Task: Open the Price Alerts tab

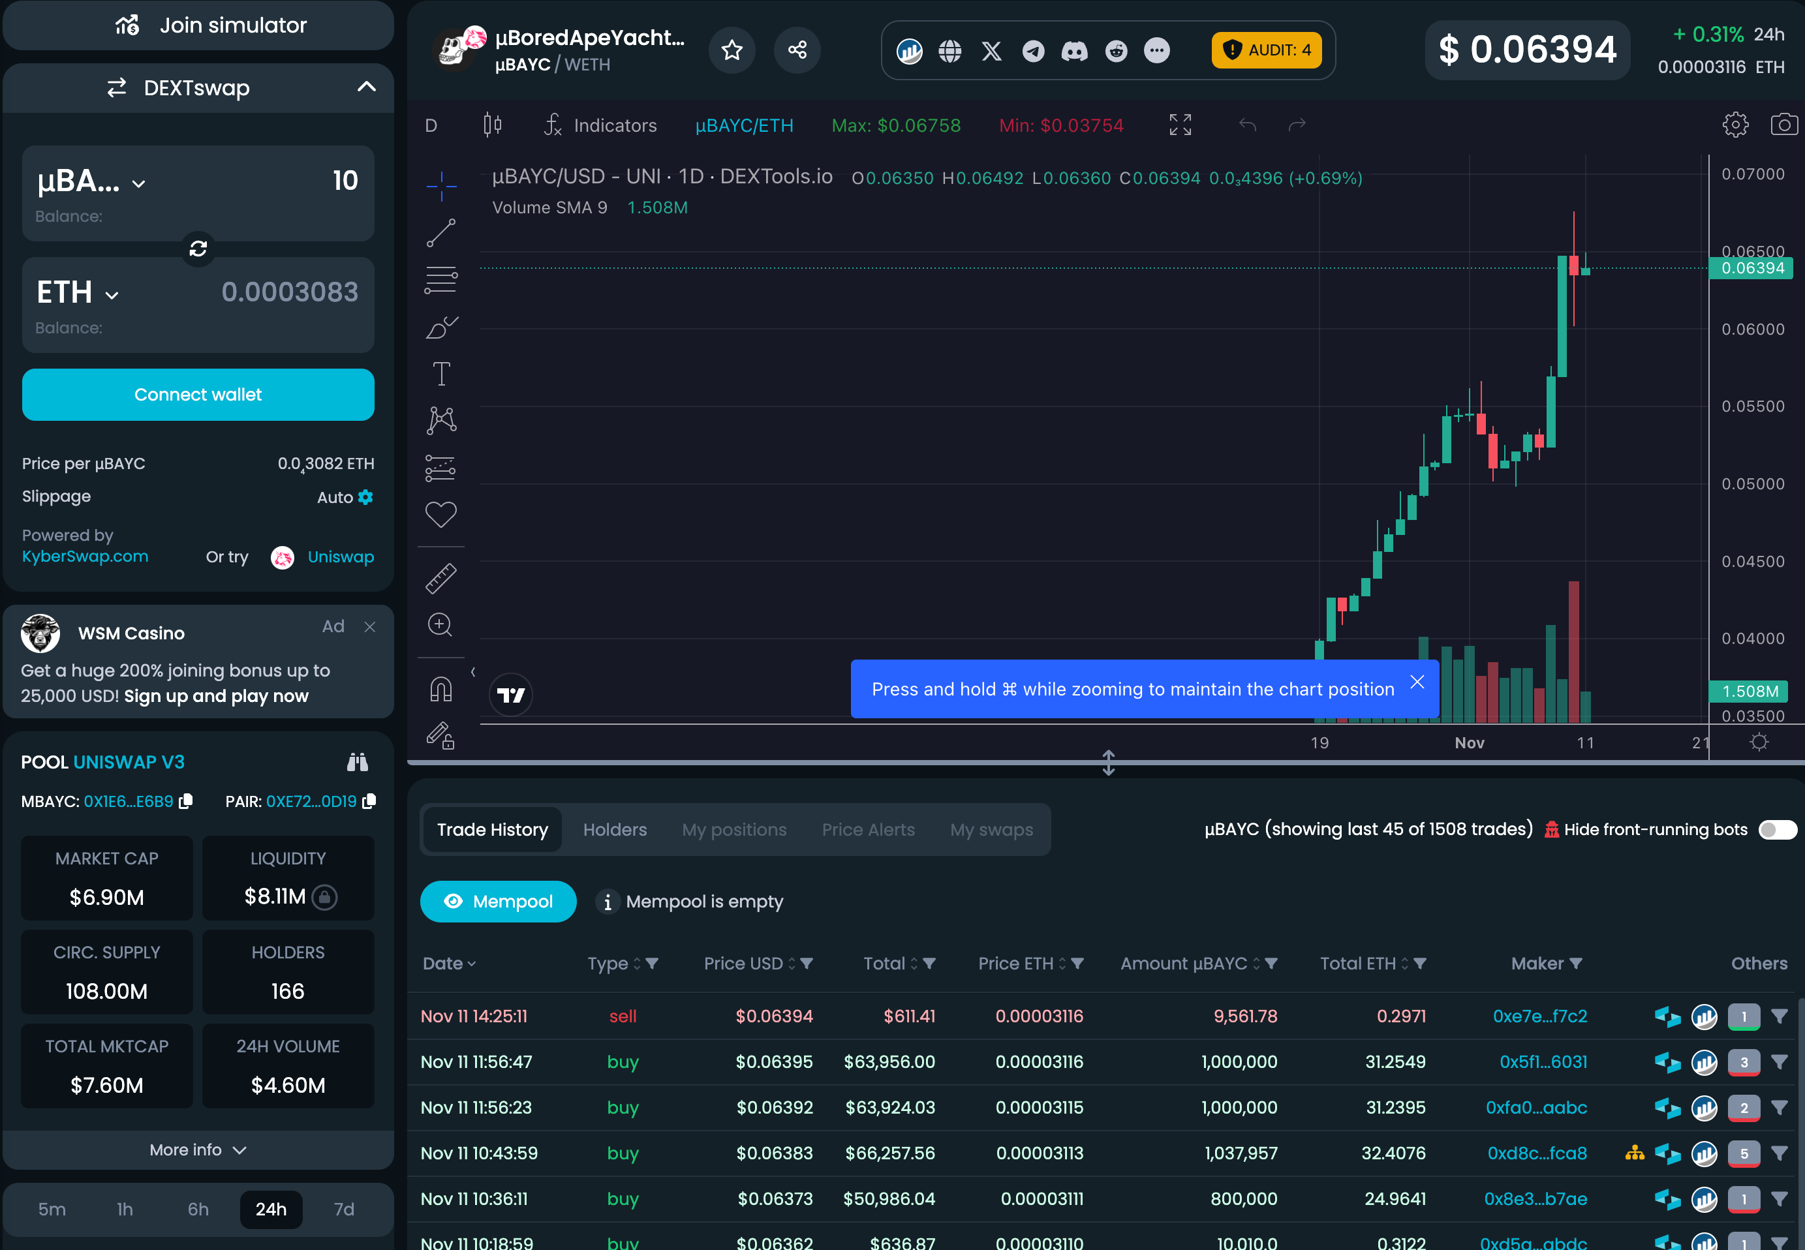Action: [868, 829]
